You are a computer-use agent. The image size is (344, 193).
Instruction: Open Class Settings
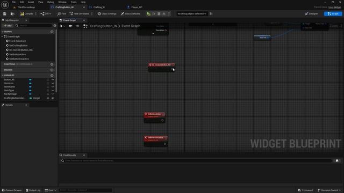coord(107,14)
